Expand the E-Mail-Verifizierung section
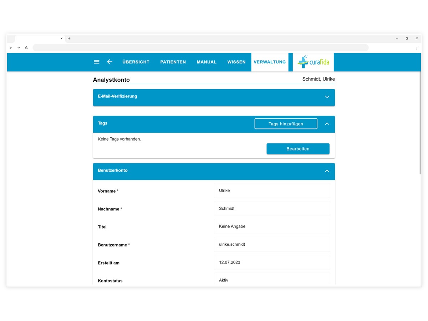Screen dimensions: 428x321 pyautogui.click(x=327, y=97)
